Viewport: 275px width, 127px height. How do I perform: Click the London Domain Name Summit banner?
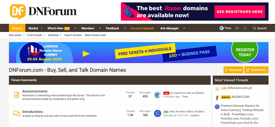138,53
